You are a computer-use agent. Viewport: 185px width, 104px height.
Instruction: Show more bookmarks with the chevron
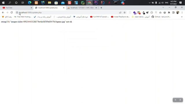click(182, 17)
